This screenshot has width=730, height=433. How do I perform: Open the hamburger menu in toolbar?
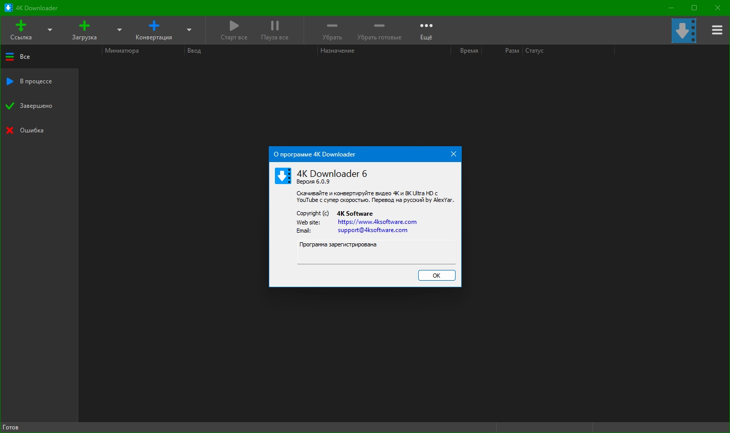tap(717, 30)
